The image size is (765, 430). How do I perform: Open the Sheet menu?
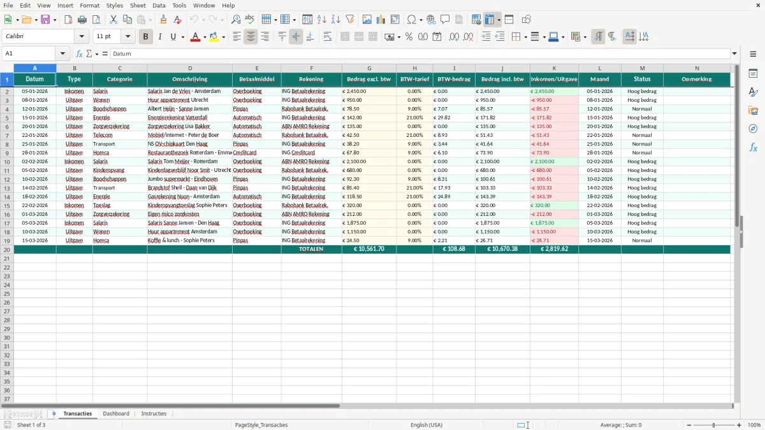click(x=138, y=5)
